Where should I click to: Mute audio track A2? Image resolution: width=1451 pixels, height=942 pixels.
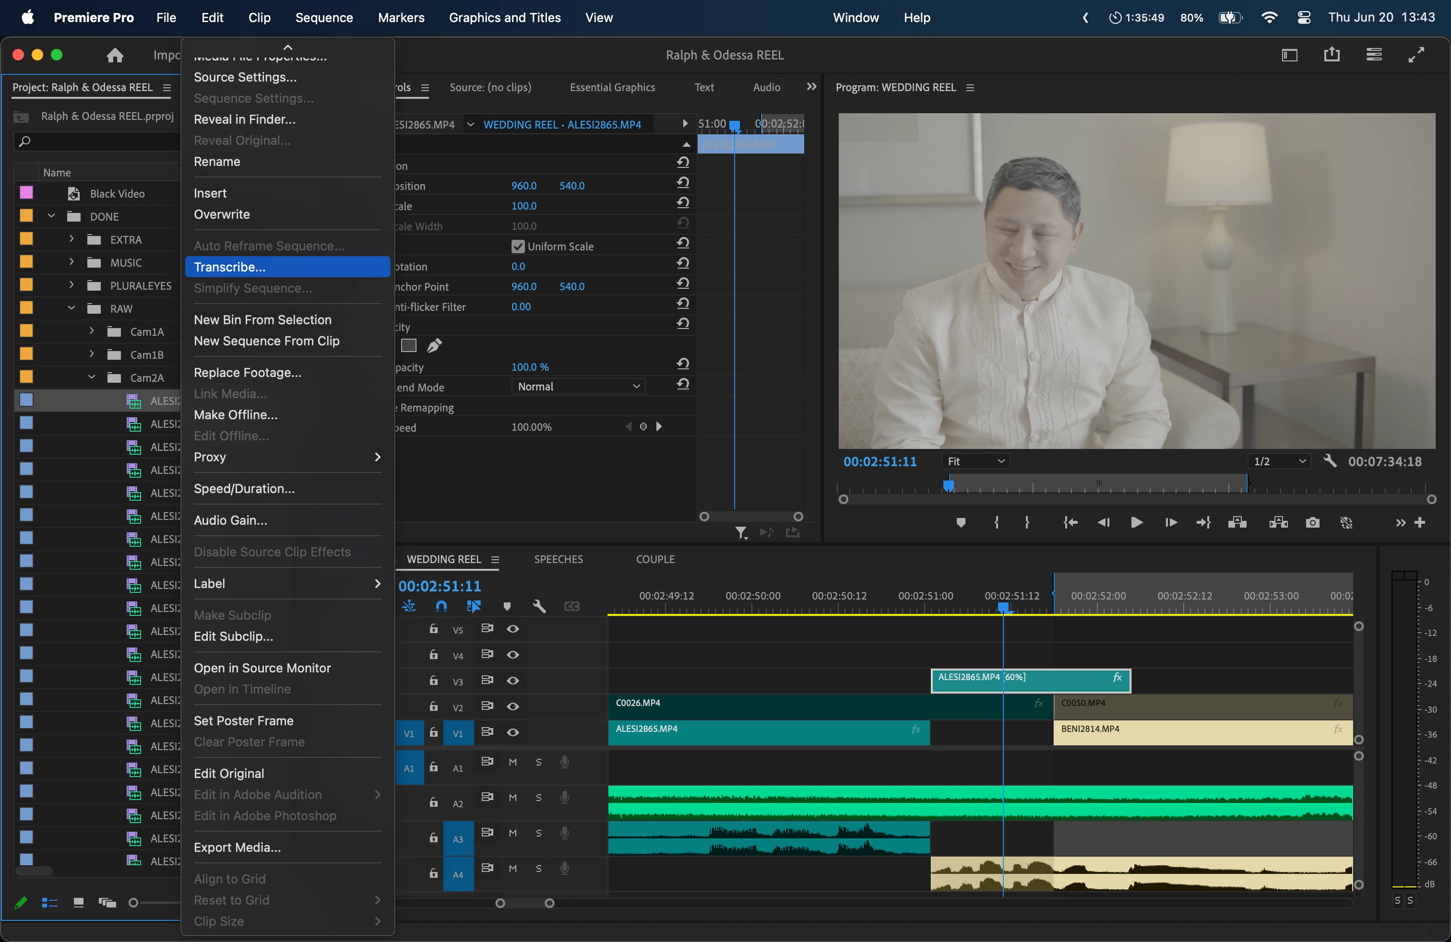click(x=513, y=798)
